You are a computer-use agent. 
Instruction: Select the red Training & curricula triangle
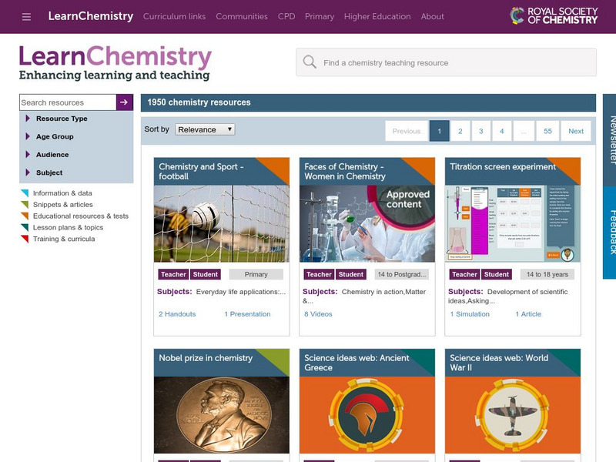pos(25,239)
